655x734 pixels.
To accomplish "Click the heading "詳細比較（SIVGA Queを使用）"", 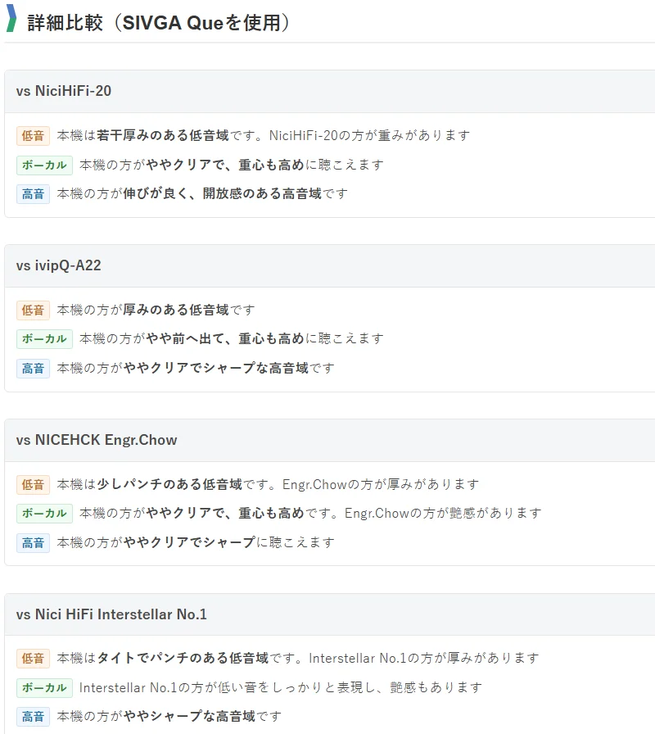I will (159, 22).
